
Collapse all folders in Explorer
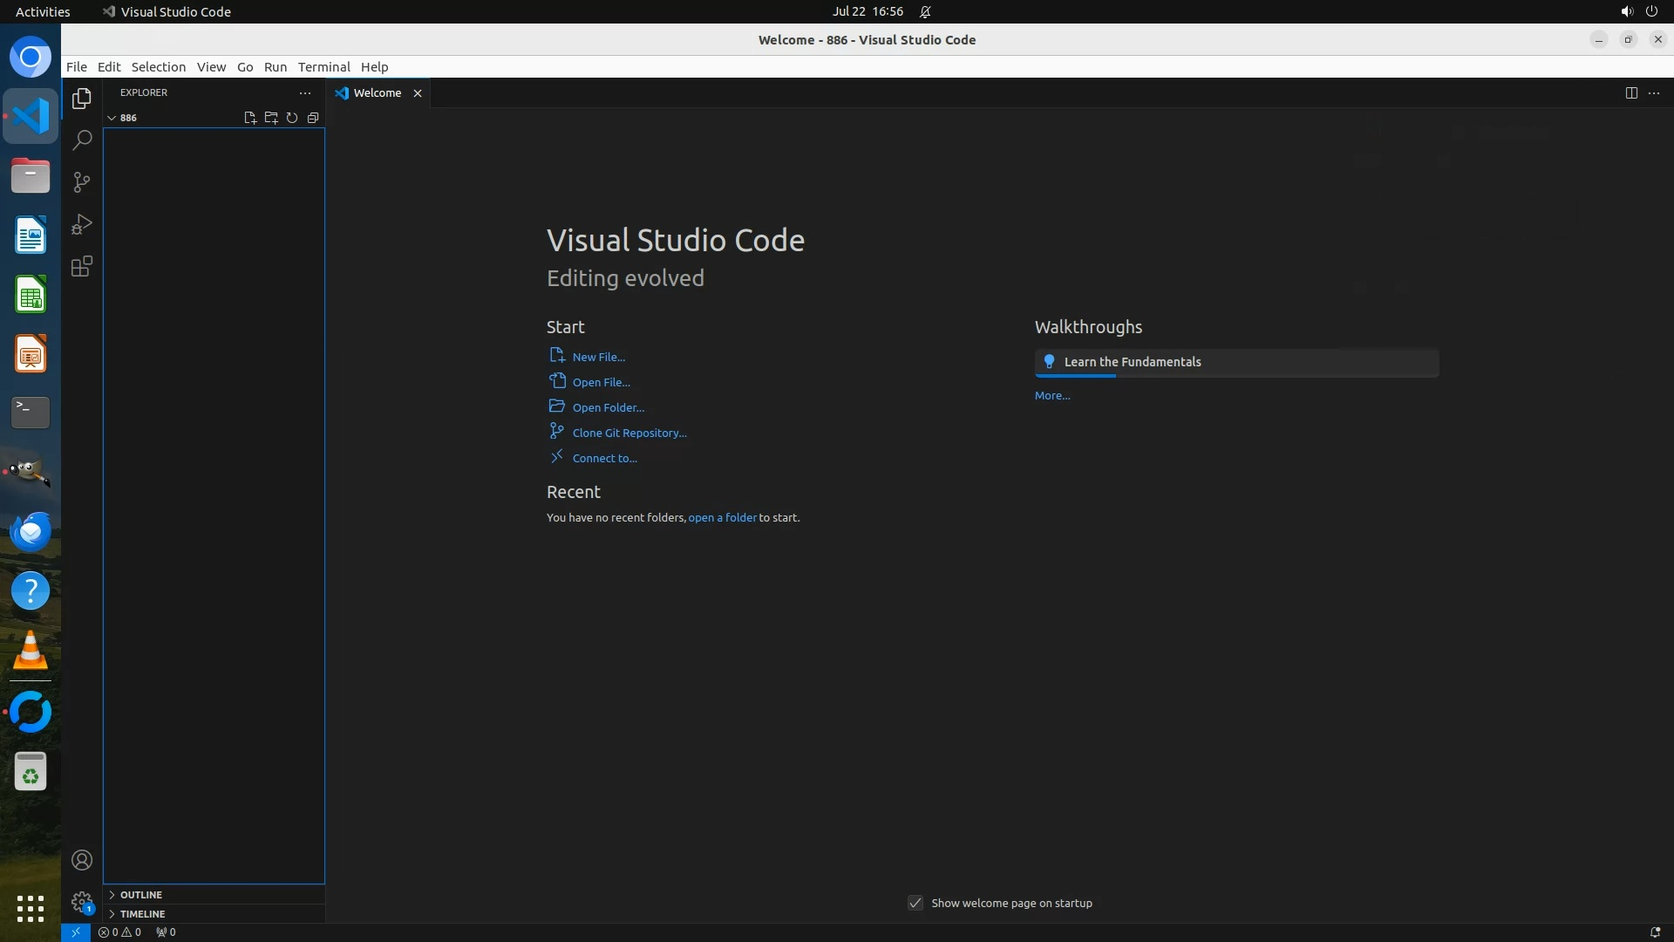point(313,118)
